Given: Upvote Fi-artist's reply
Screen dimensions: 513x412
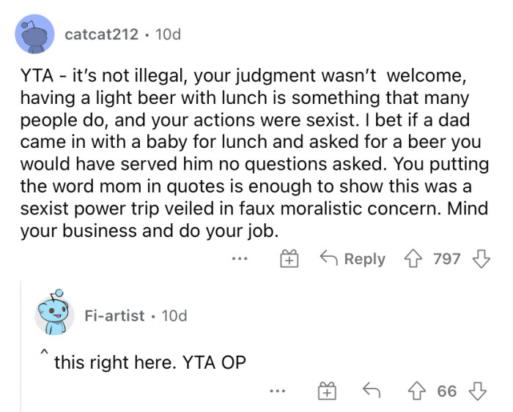Looking at the screenshot, I should tap(418, 392).
